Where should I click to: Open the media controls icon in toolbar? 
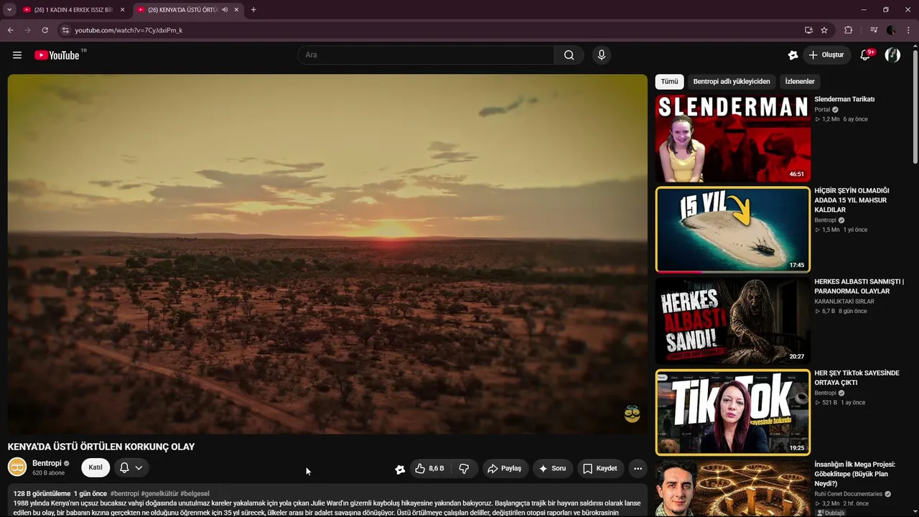873,30
